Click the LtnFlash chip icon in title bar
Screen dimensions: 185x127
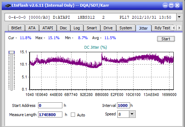tap(8, 6)
